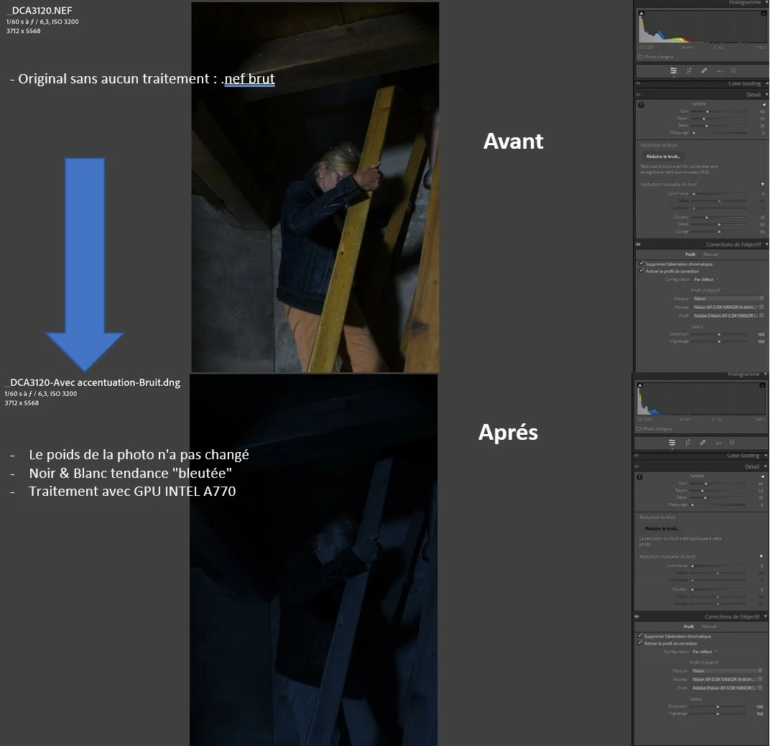Click Vignetage slider in top panel
This screenshot has width=770, height=746.
719,341
